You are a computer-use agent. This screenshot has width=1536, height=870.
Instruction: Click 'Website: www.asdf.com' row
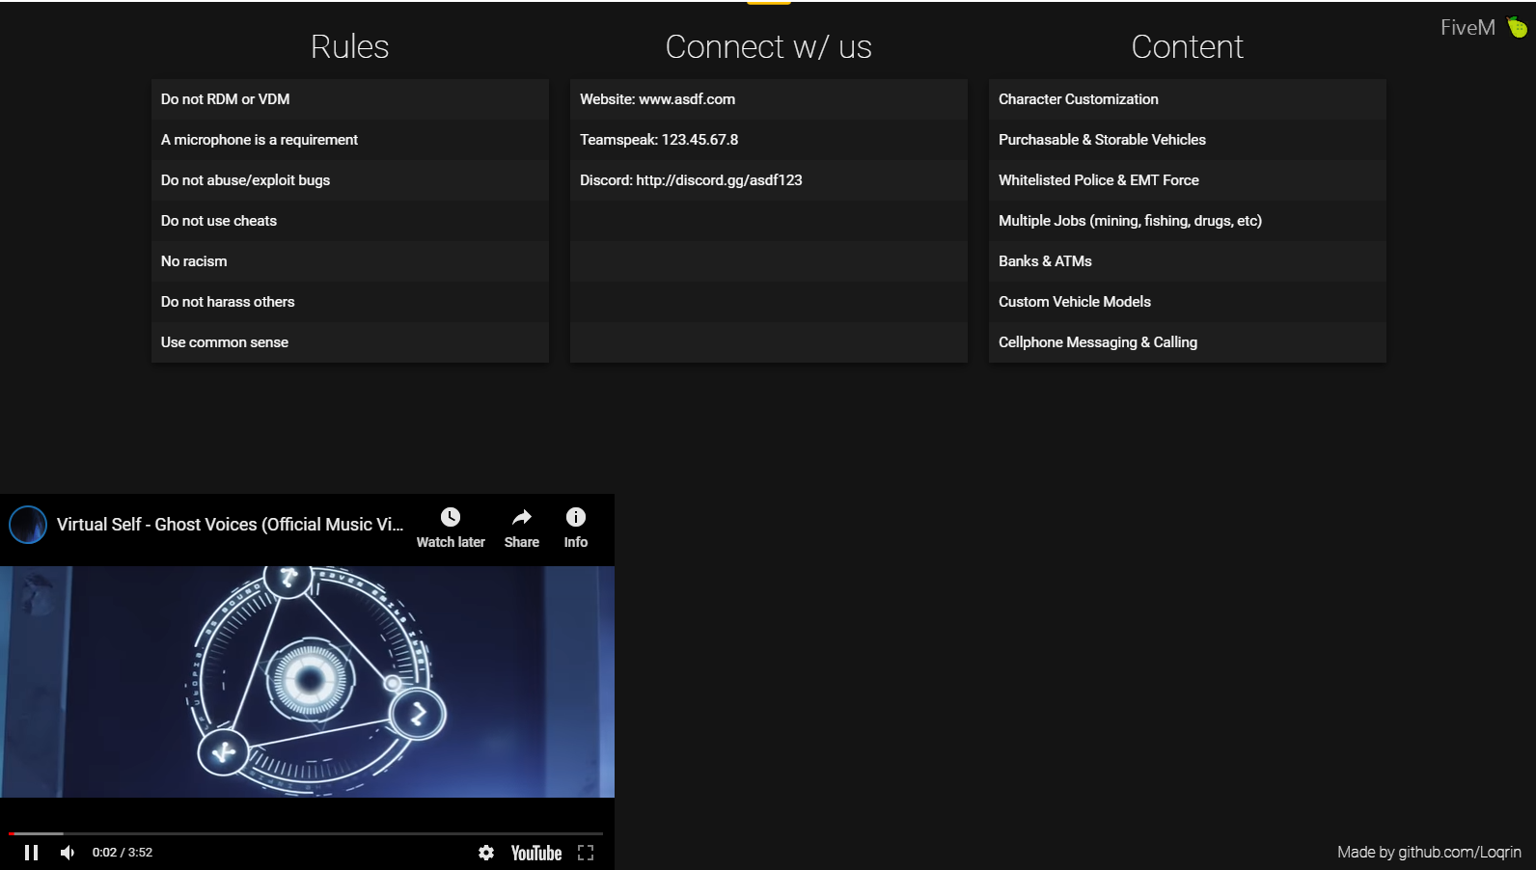click(769, 99)
